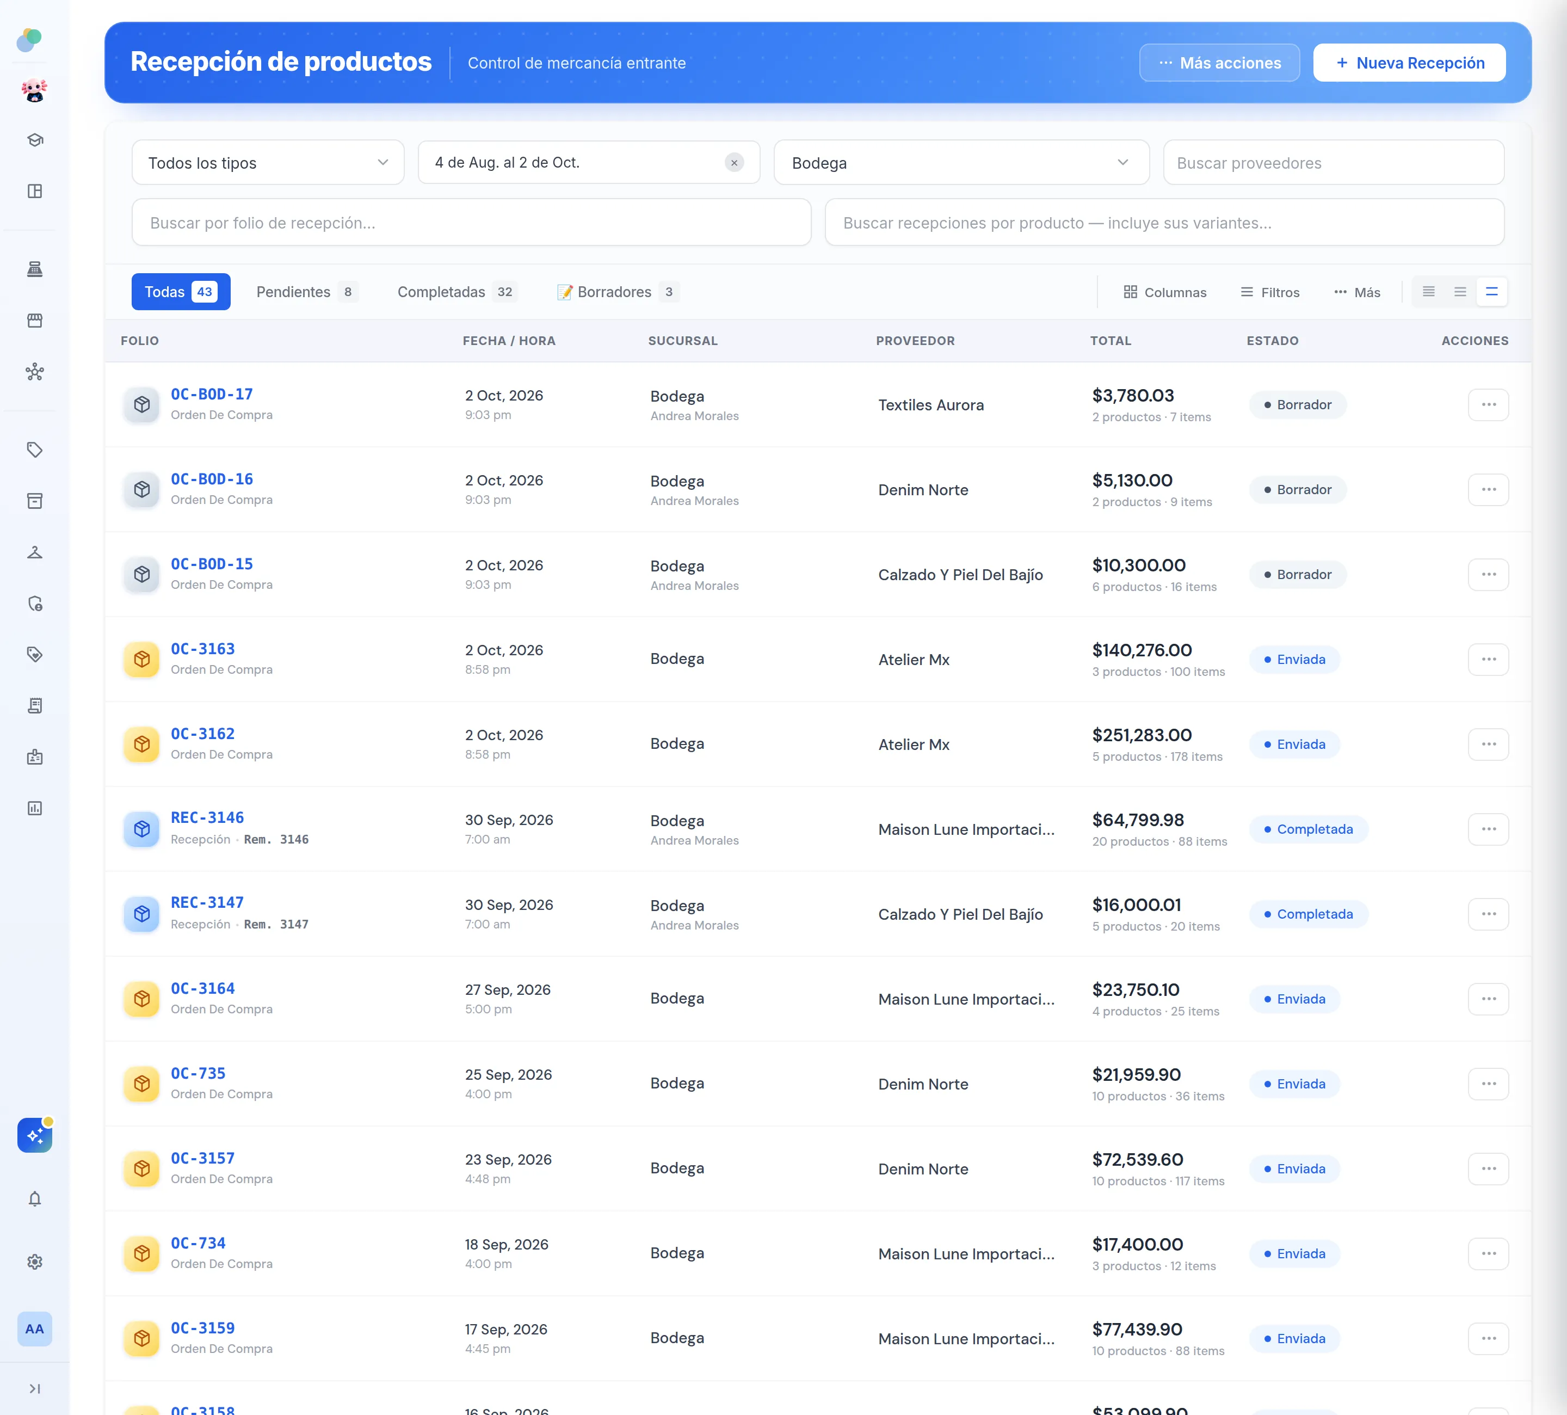Open the clothes hanger sidebar icon

35,552
